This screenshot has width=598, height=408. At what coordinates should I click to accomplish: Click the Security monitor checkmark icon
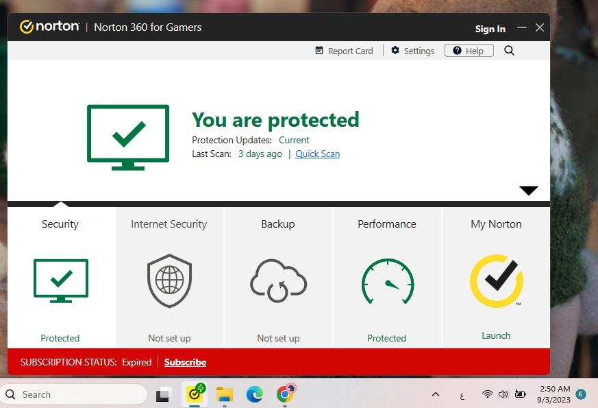[61, 280]
